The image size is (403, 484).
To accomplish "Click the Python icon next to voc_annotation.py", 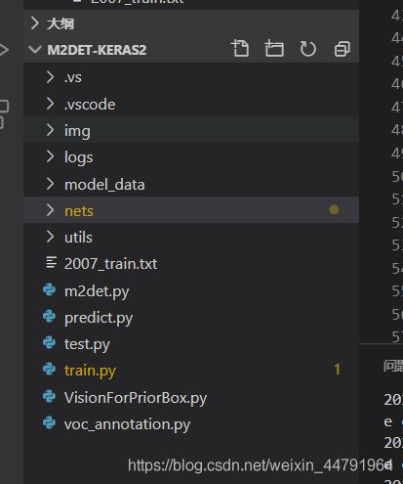I will click(x=49, y=423).
